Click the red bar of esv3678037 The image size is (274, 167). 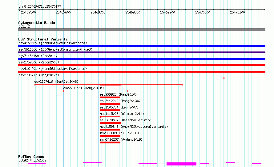[x=111, y=123]
